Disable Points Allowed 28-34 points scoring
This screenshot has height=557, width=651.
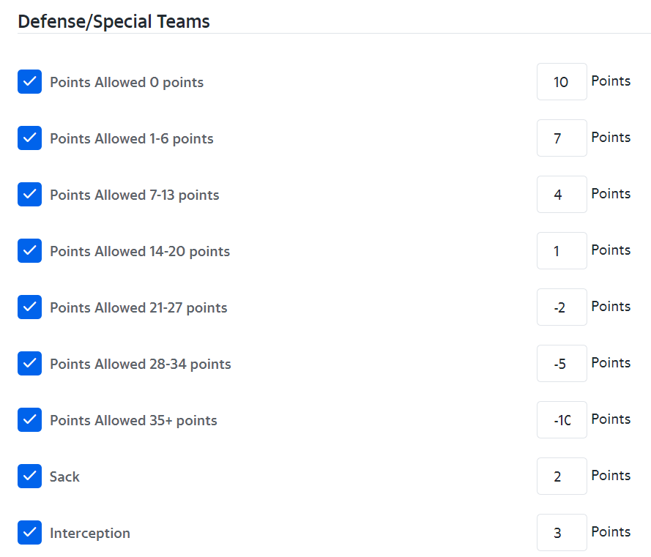[29, 364]
